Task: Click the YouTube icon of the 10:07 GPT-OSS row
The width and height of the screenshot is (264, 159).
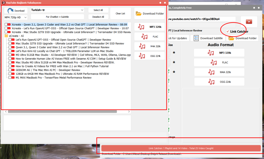Action: 9,28
